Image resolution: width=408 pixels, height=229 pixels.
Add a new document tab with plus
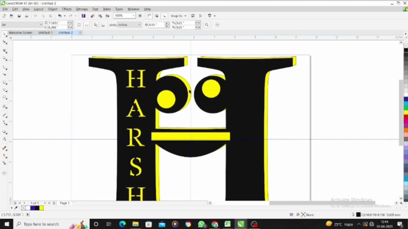click(81, 33)
